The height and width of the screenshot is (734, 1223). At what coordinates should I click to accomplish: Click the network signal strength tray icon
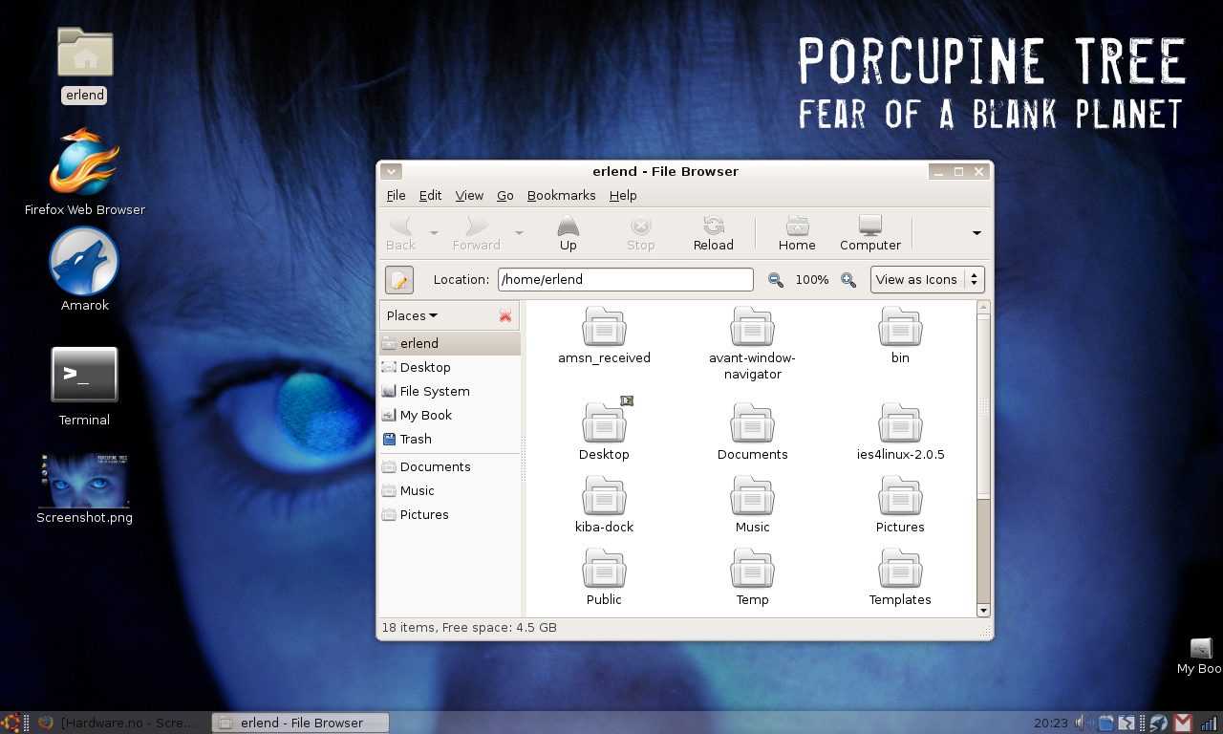pyautogui.click(x=1209, y=723)
